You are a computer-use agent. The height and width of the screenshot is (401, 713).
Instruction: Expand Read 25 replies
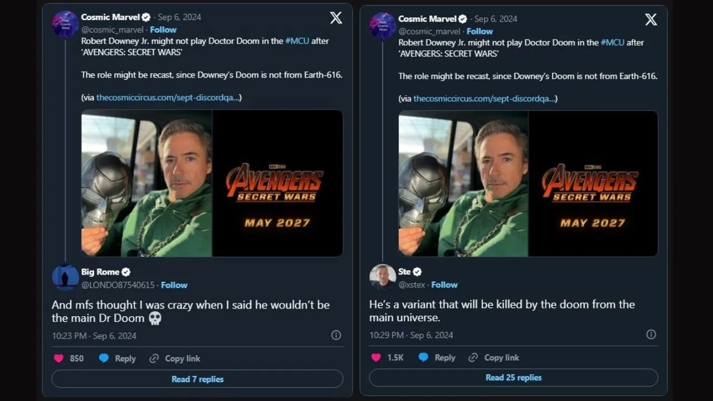click(513, 378)
